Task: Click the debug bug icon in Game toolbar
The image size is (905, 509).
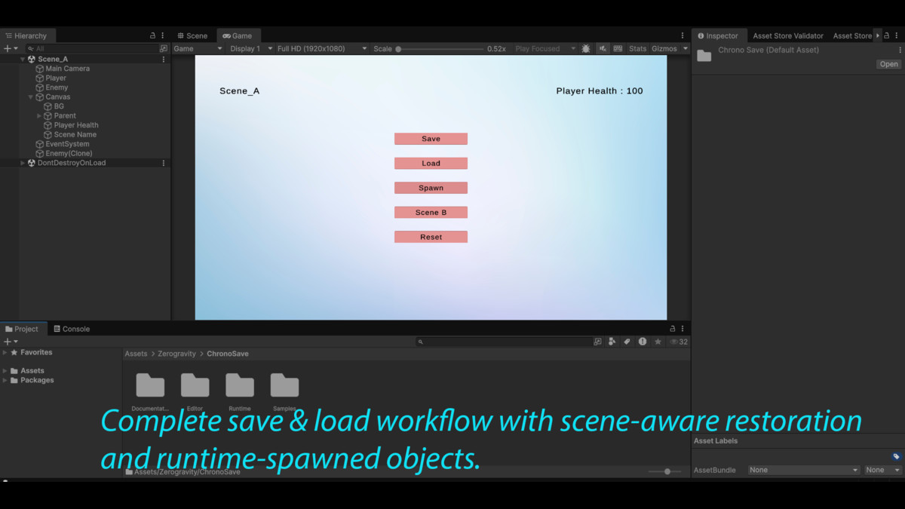Action: 585,48
